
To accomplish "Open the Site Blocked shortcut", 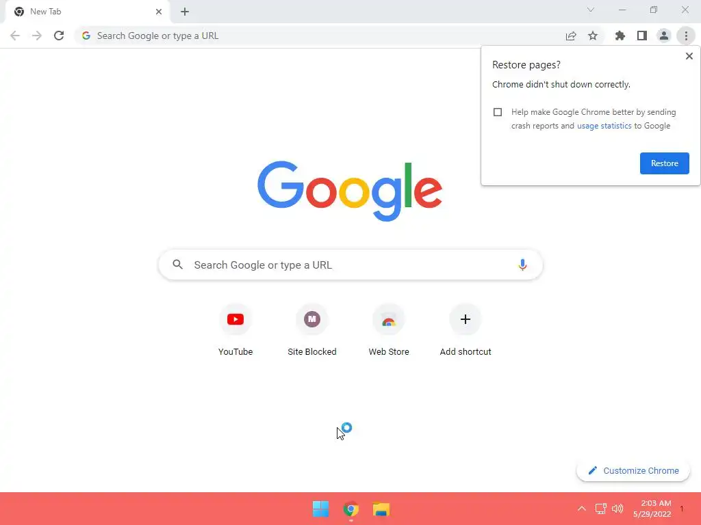I will click(x=312, y=330).
